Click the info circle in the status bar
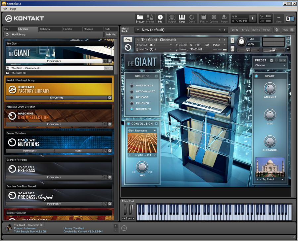Screen dimensions: 298x241 coord(124,228)
